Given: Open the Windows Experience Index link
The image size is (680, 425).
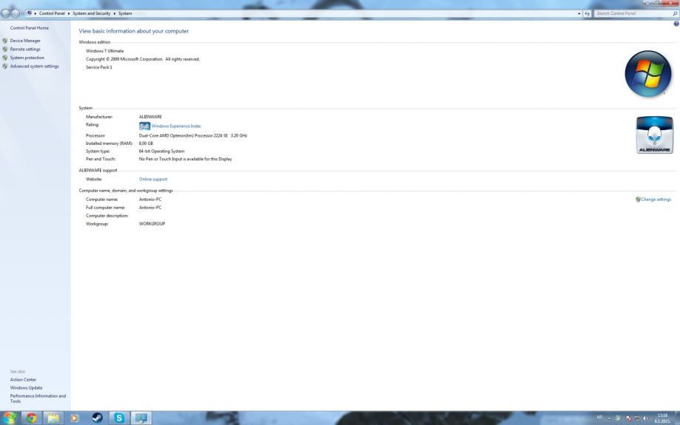Looking at the screenshot, I should click(x=176, y=126).
